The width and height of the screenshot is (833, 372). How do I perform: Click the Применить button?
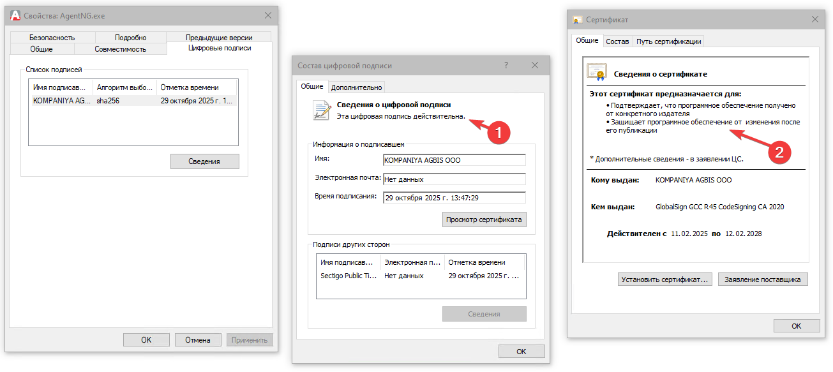pyautogui.click(x=249, y=339)
